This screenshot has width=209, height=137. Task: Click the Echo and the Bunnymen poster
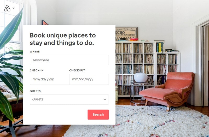[127, 34]
